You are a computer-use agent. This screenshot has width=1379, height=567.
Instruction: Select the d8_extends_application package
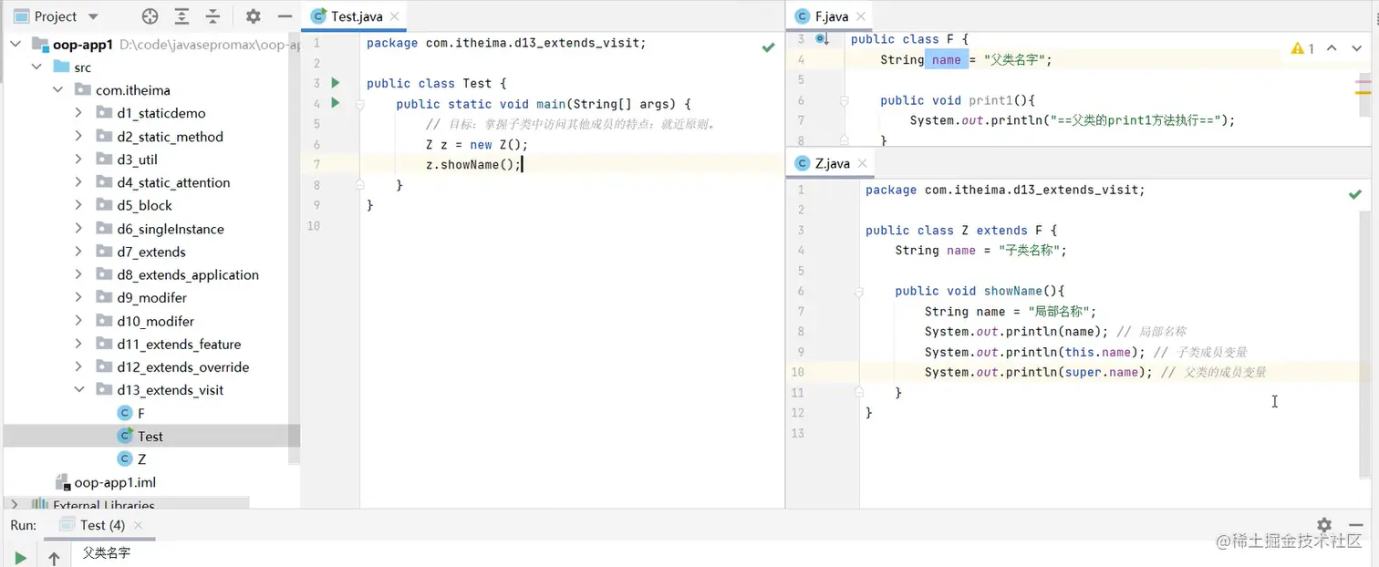[188, 274]
